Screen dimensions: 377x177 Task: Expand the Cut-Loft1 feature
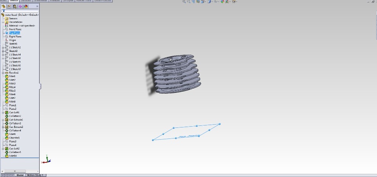(x=3, y=112)
